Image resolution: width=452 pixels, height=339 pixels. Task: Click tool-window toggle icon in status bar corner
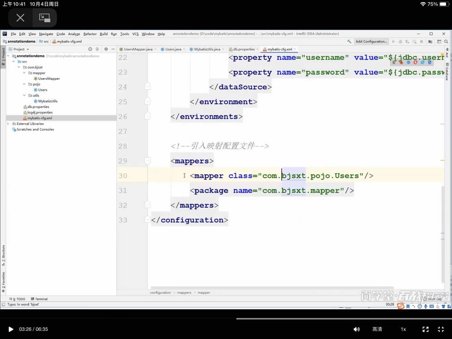(3, 304)
